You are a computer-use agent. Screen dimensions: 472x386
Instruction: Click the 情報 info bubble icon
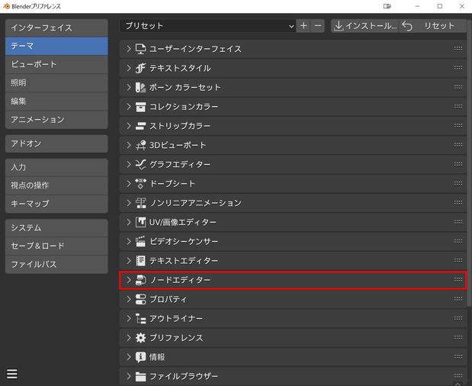140,357
